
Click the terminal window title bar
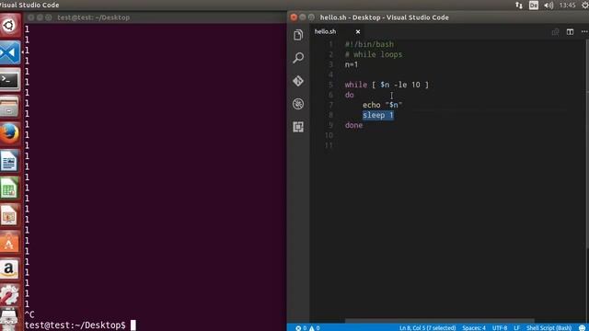tap(156, 17)
